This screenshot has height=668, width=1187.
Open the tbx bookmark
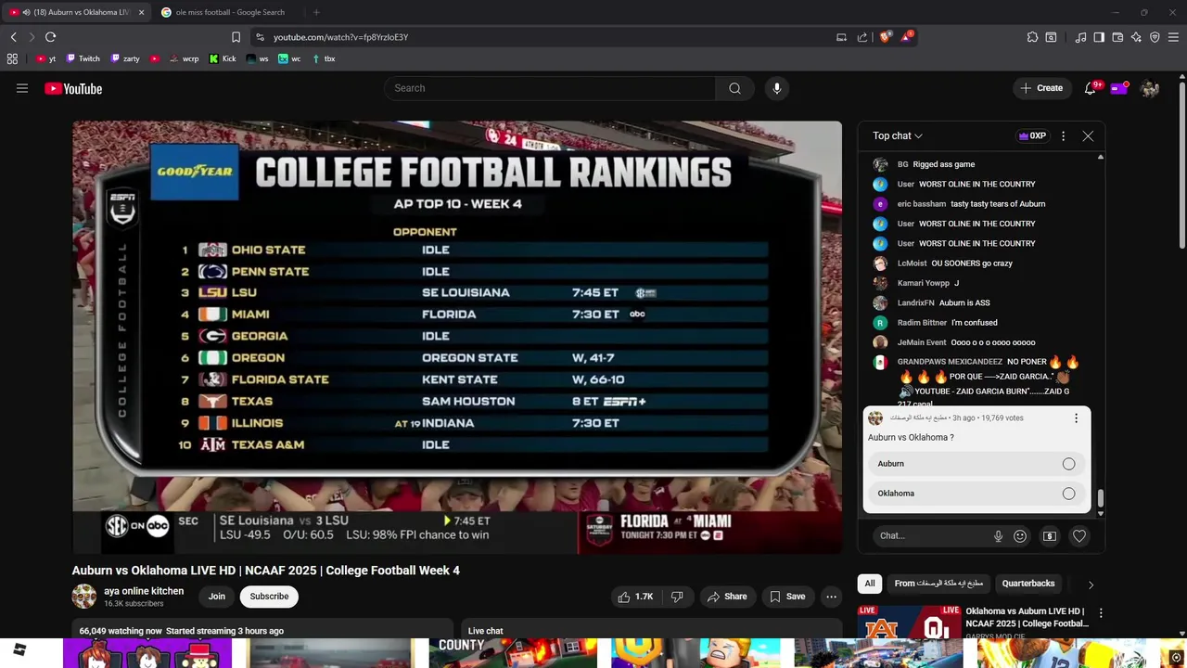coord(324,58)
